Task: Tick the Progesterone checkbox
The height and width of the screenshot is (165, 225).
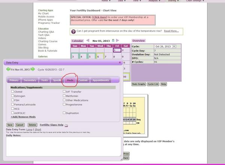Action: (64, 105)
